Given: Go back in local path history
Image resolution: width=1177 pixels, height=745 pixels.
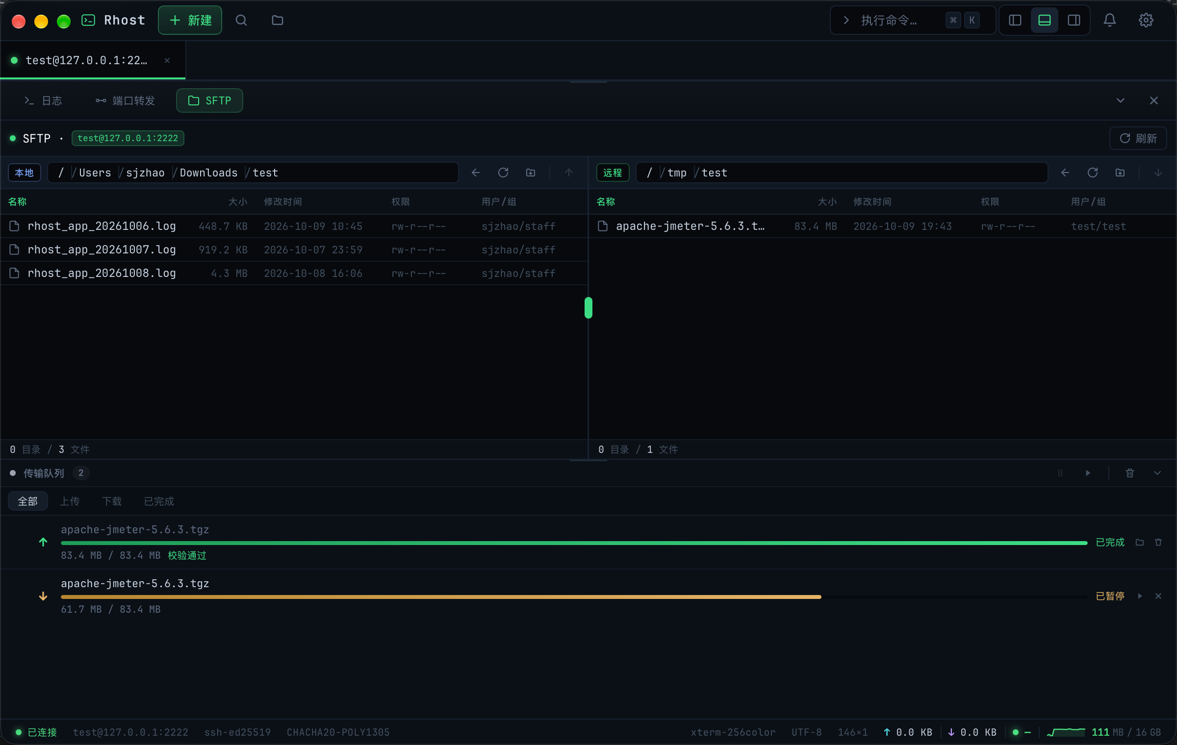Looking at the screenshot, I should pos(476,173).
